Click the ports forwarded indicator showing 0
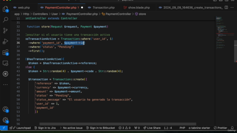The width and height of the screenshot is (237, 133). coord(137,128)
